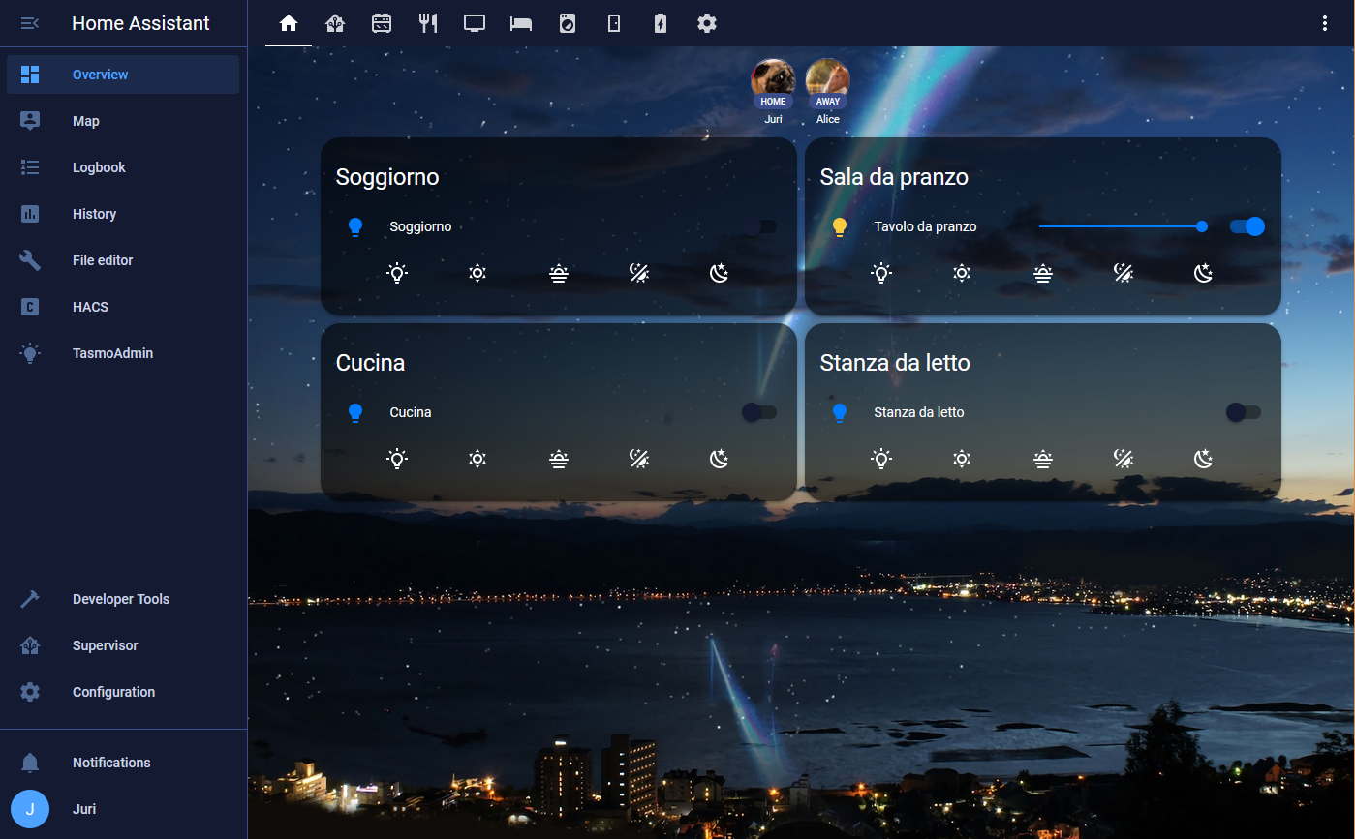Click the sunset scene icon under Soggiorno

[558, 273]
